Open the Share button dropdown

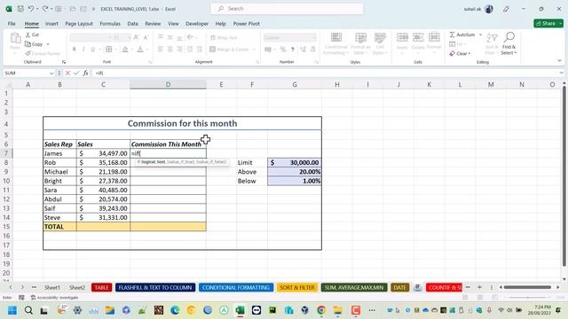coord(560,24)
